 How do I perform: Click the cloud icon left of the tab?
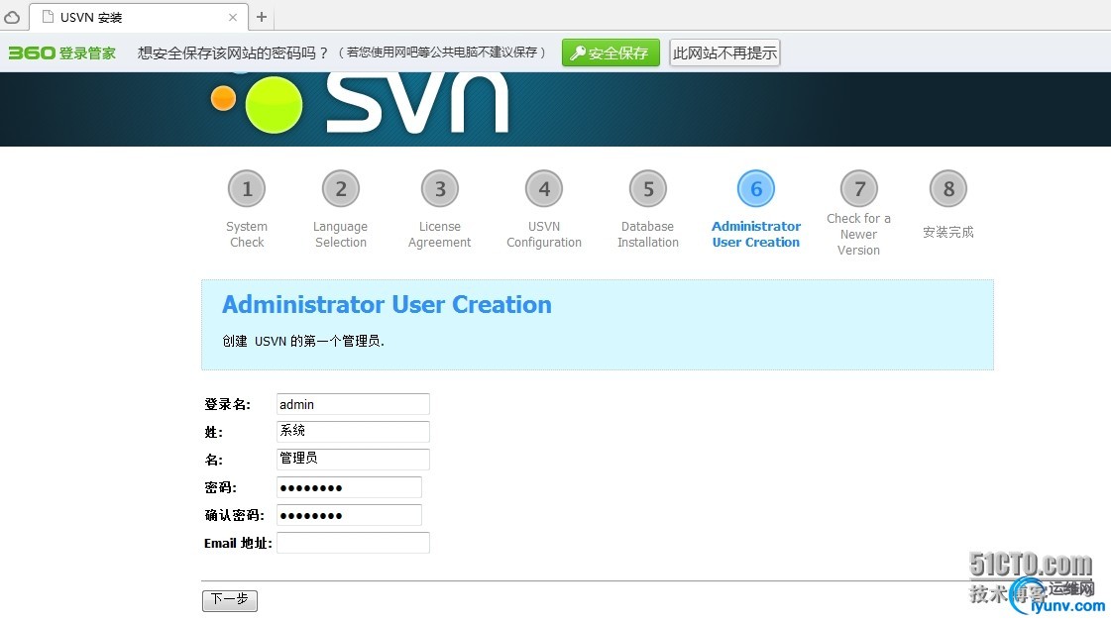click(12, 17)
